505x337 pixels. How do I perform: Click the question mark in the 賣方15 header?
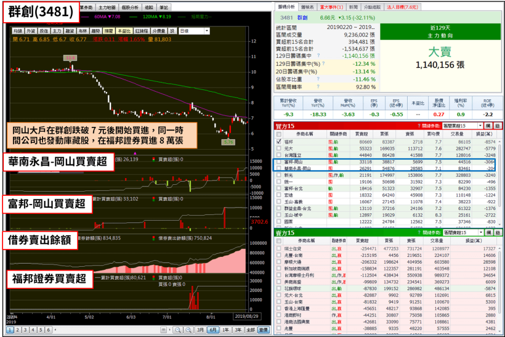pos(419,233)
